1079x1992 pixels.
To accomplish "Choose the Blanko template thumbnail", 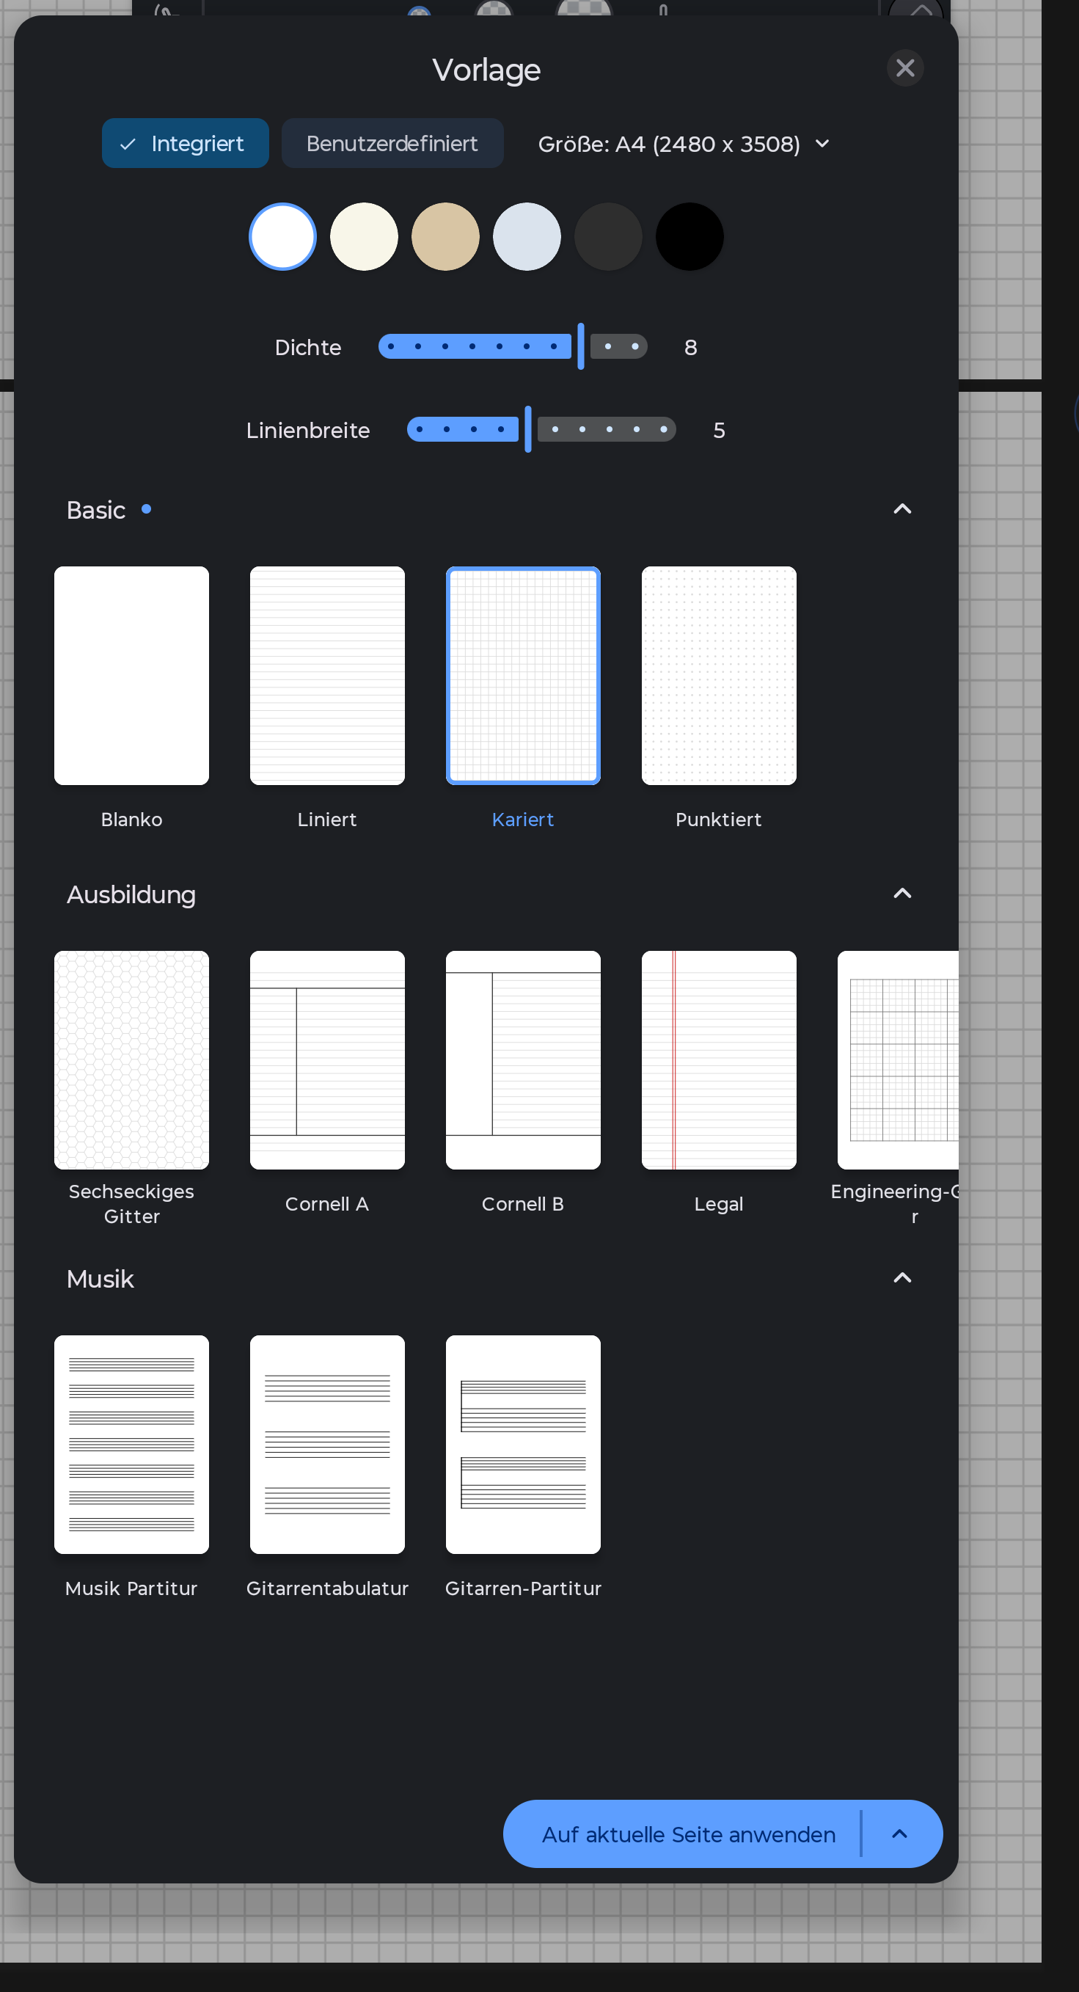I will tap(131, 676).
